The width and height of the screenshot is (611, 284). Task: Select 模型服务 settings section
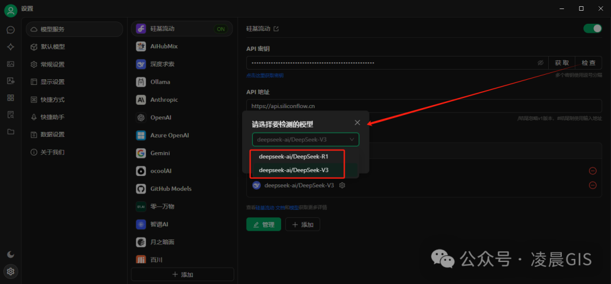74,29
